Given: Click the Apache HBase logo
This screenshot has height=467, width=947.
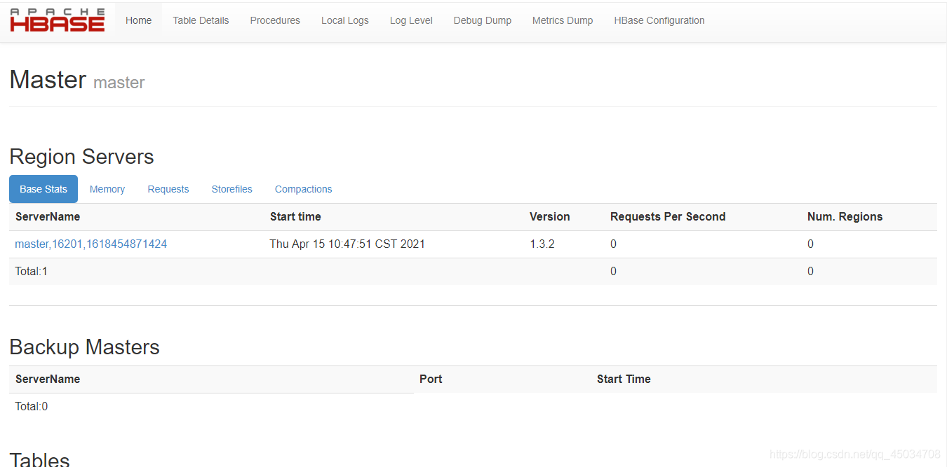Looking at the screenshot, I should click(x=58, y=20).
